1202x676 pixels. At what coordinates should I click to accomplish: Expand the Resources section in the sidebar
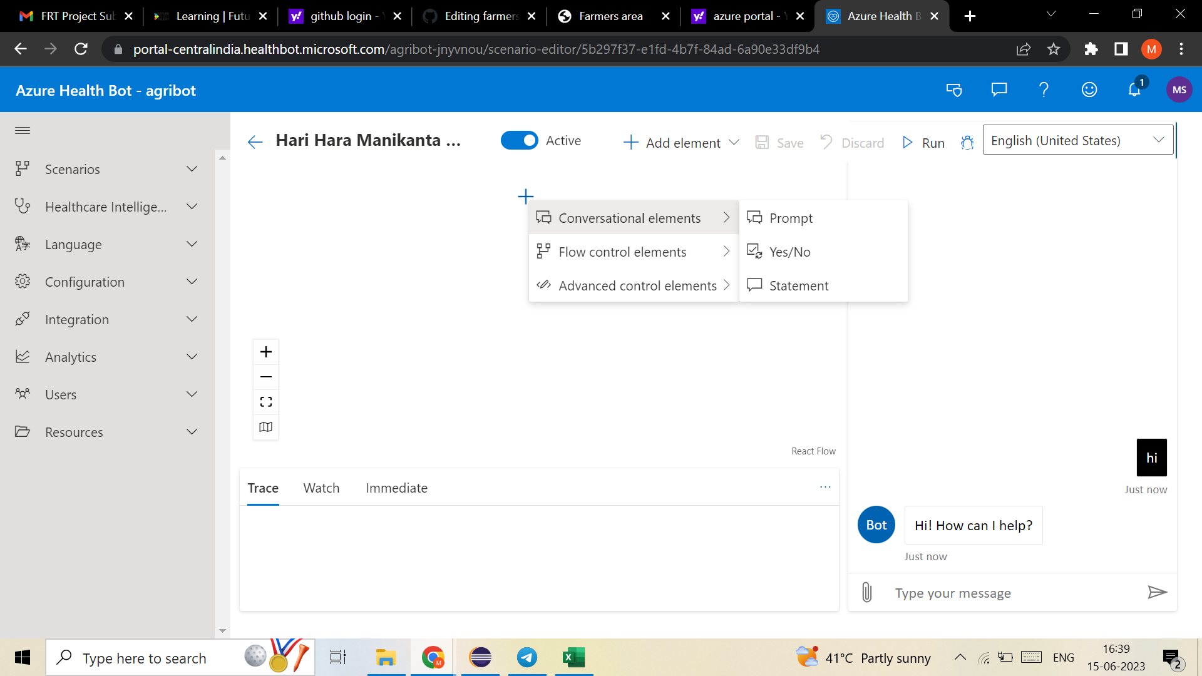click(73, 432)
